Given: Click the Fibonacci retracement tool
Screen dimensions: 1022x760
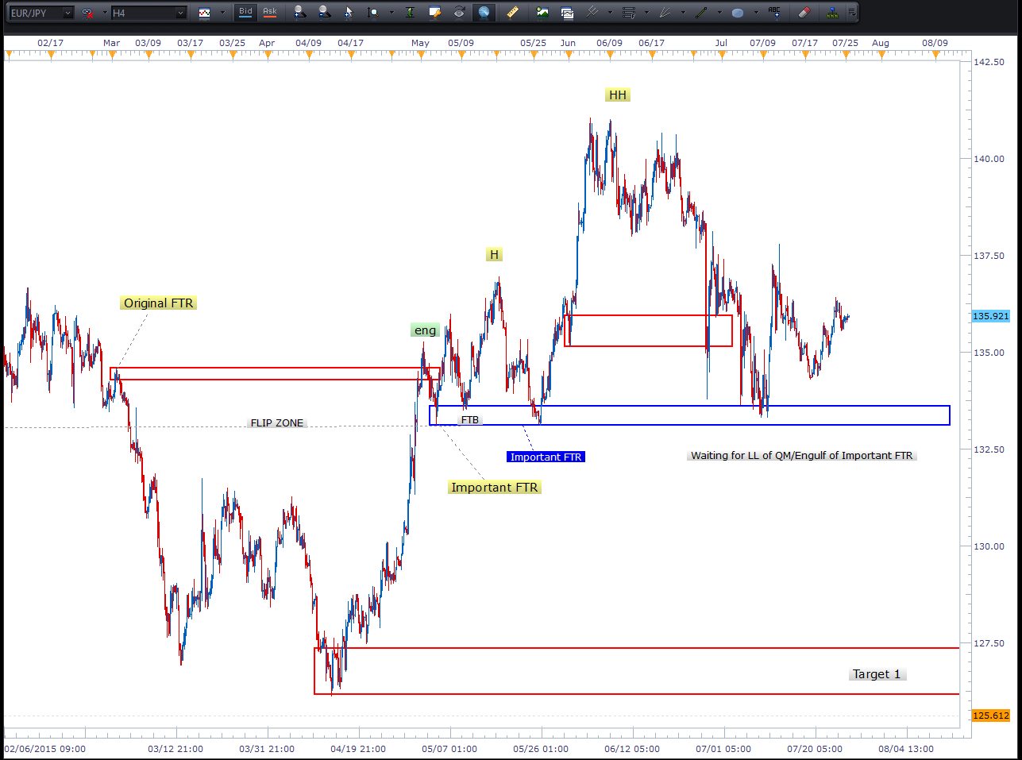Looking at the screenshot, I should (x=629, y=12).
